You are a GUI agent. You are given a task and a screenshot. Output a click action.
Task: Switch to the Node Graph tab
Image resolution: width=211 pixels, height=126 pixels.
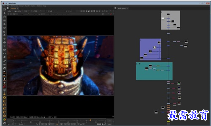[x=122, y=8]
